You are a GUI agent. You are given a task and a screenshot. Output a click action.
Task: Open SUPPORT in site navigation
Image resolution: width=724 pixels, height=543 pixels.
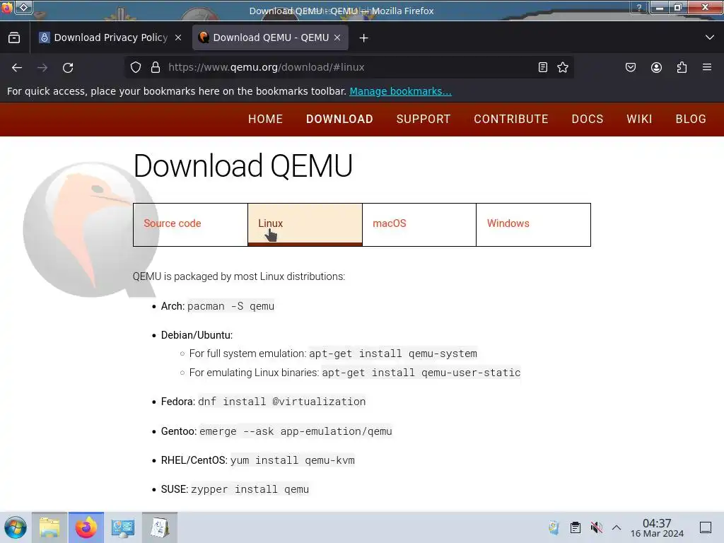click(x=424, y=119)
